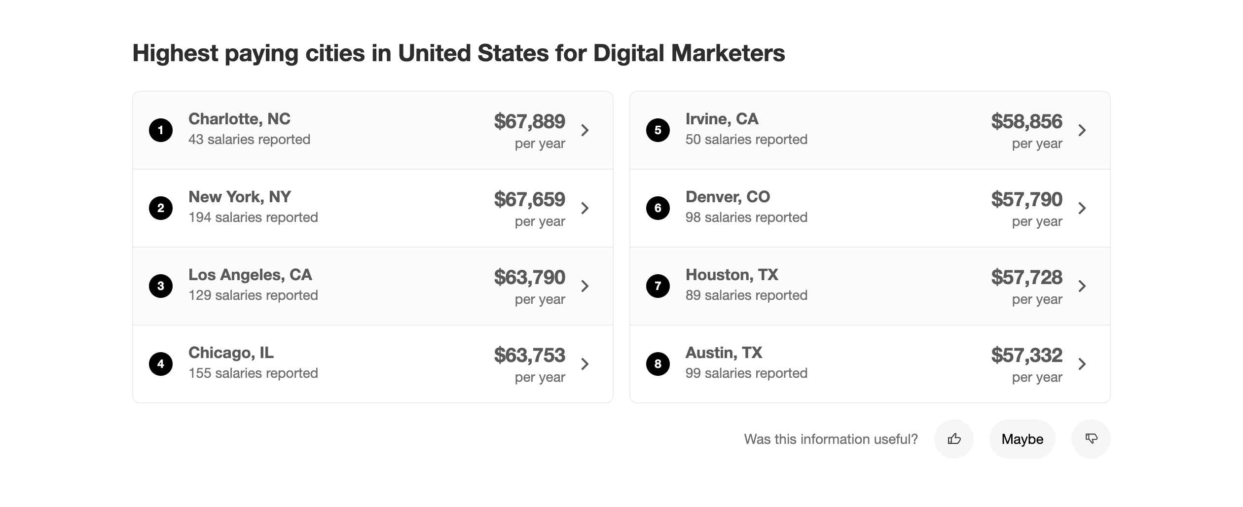Open chevron arrow for New York, NY
The height and width of the screenshot is (507, 1243).
[x=585, y=208]
